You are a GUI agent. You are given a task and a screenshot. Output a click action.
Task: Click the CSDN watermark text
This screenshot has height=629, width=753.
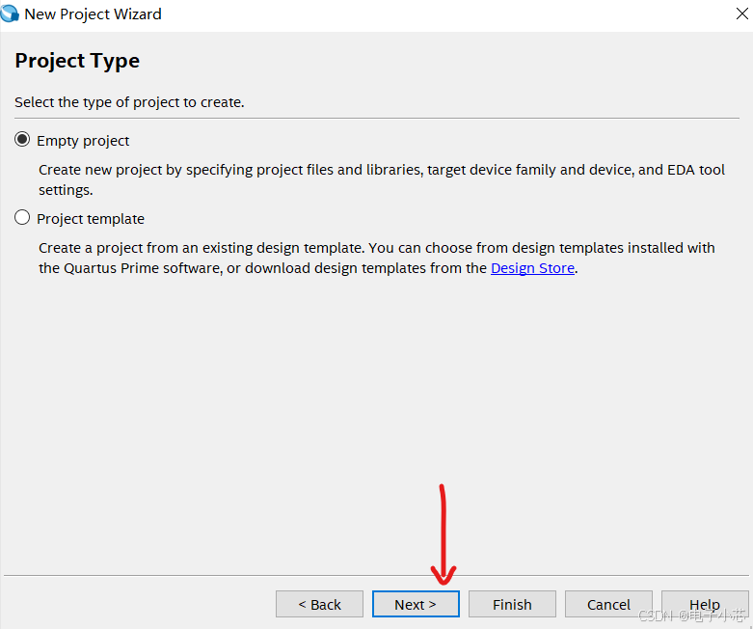coord(692,615)
